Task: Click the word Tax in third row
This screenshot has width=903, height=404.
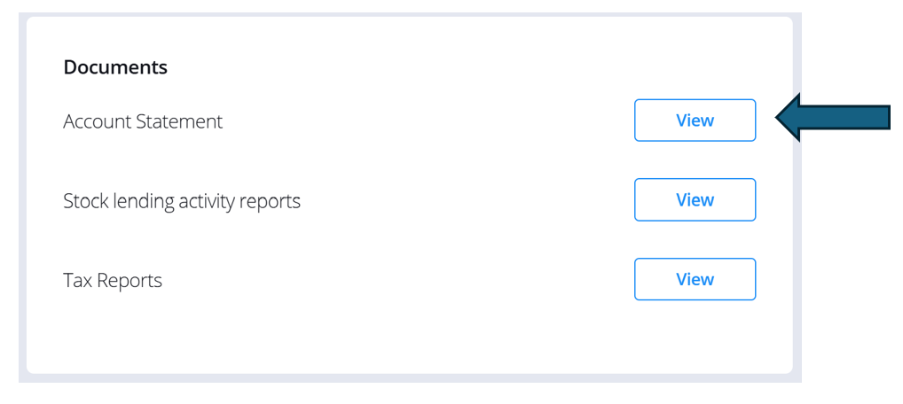Action: 78,281
